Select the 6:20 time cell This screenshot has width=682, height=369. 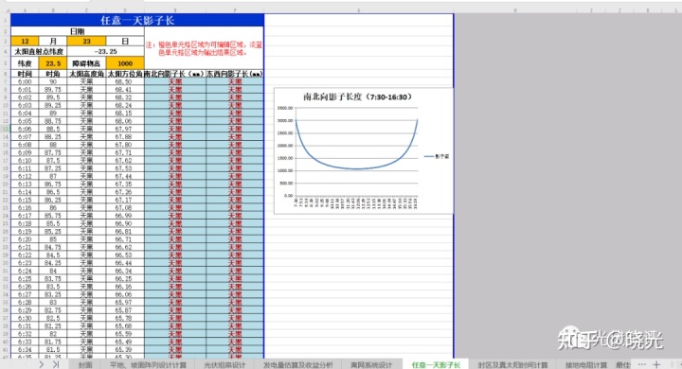pos(25,239)
